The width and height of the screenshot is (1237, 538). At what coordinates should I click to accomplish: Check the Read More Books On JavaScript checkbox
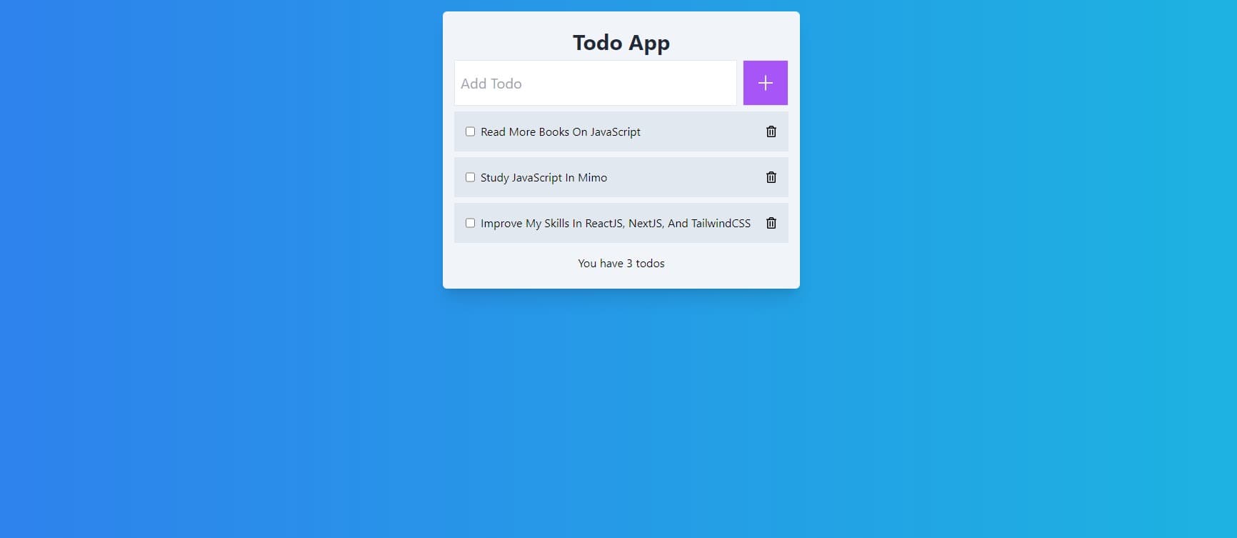pos(470,131)
